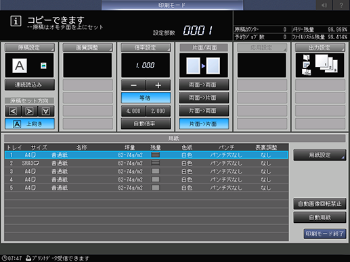Click the printer data receive status icon

pyautogui.click(x=28, y=258)
